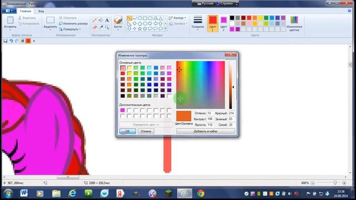
Task: Click the Добавить в набор button
Action: 205,131
